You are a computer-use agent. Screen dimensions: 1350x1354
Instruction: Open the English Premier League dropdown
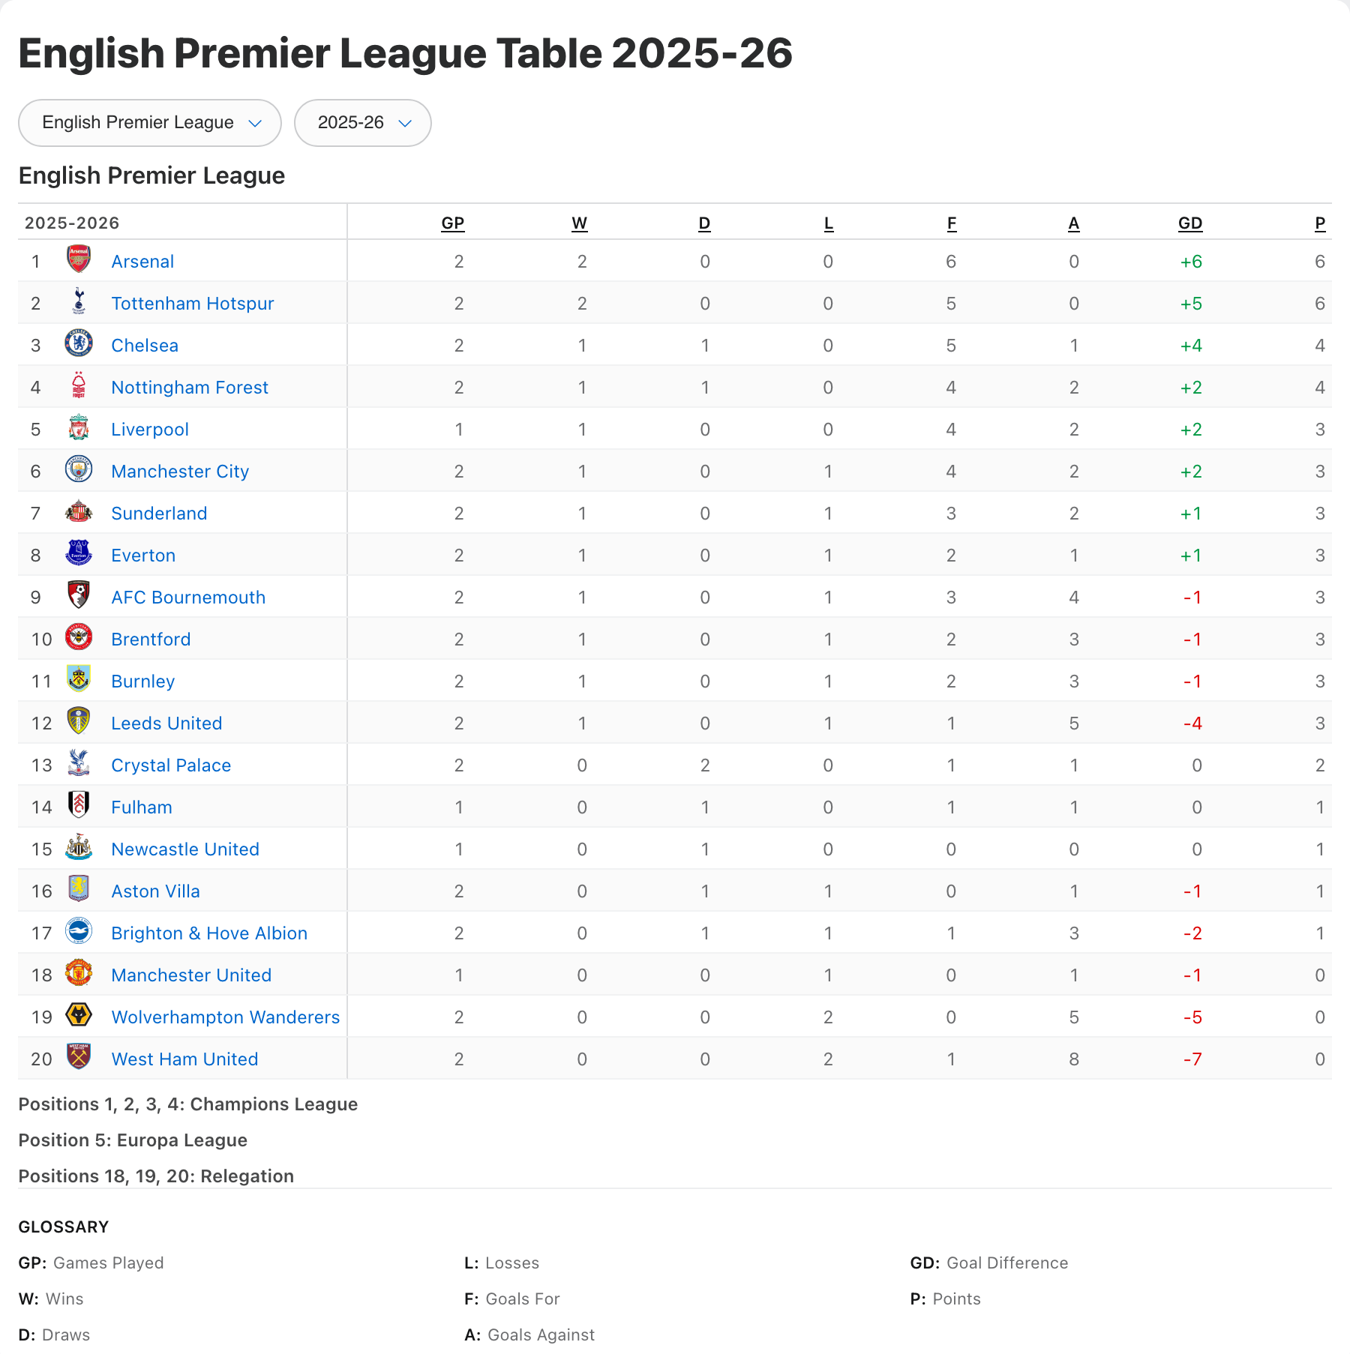pyautogui.click(x=150, y=123)
